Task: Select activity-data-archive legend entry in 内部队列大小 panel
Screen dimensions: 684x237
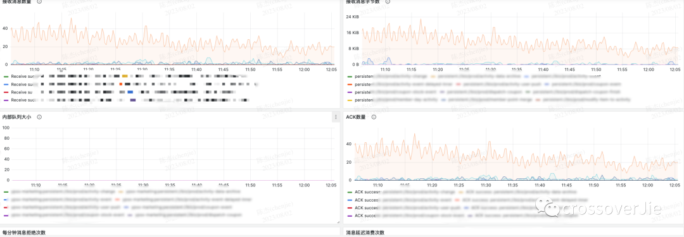Action: [183, 191]
